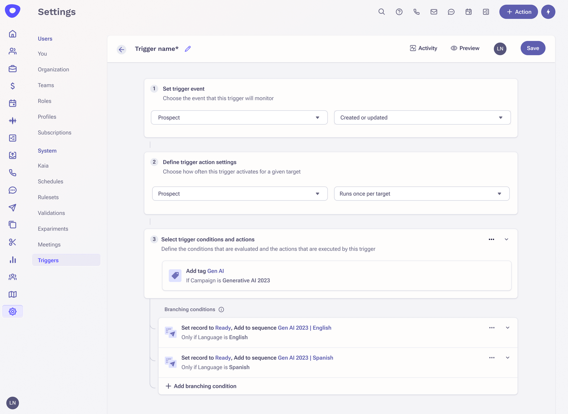Click the paper plane sequences sidebar icon

point(12,208)
